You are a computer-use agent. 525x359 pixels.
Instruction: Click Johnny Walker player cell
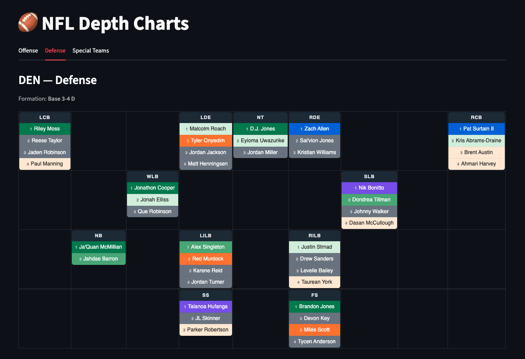[369, 211]
